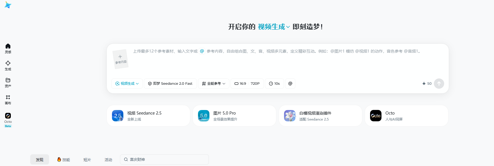Screen dimensions: 494x166
Task: Add reference content with the 参考内容 plus tile
Action: pos(120,59)
